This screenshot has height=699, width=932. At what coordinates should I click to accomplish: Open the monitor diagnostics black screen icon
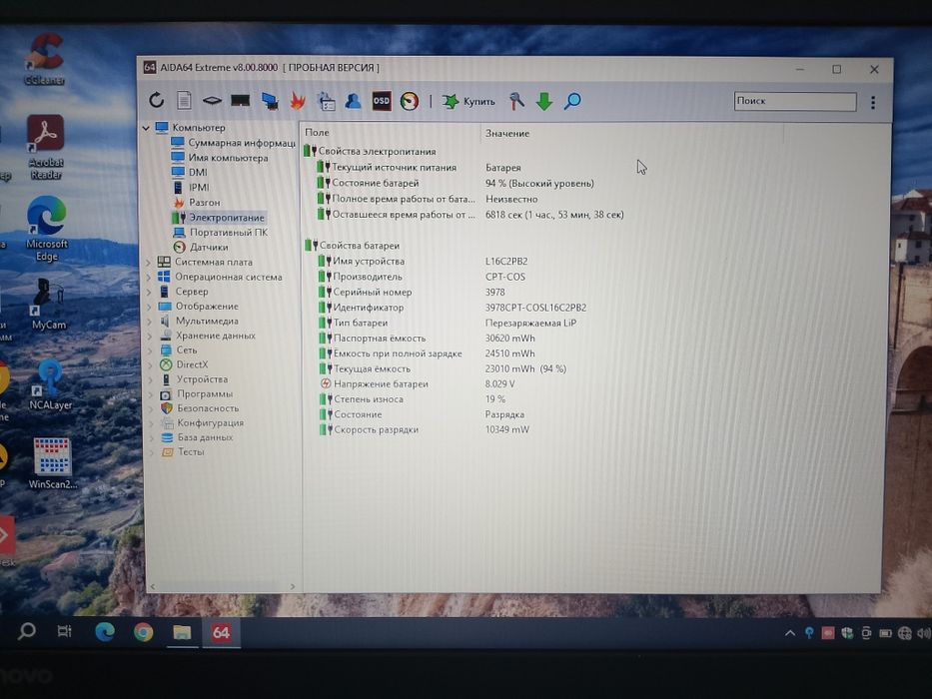240,101
